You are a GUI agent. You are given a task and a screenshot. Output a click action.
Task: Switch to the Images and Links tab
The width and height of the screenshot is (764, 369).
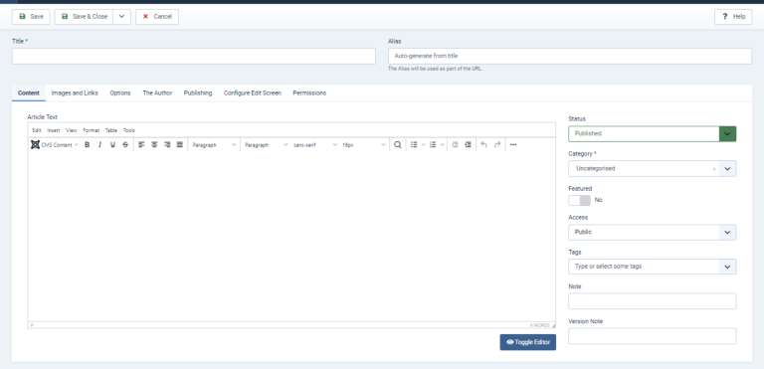pos(75,92)
